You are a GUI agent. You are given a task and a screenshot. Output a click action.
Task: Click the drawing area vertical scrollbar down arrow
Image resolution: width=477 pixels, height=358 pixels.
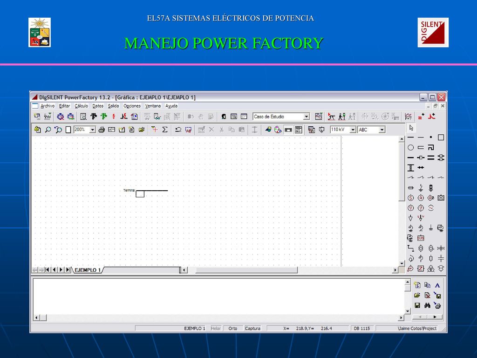tap(402, 263)
